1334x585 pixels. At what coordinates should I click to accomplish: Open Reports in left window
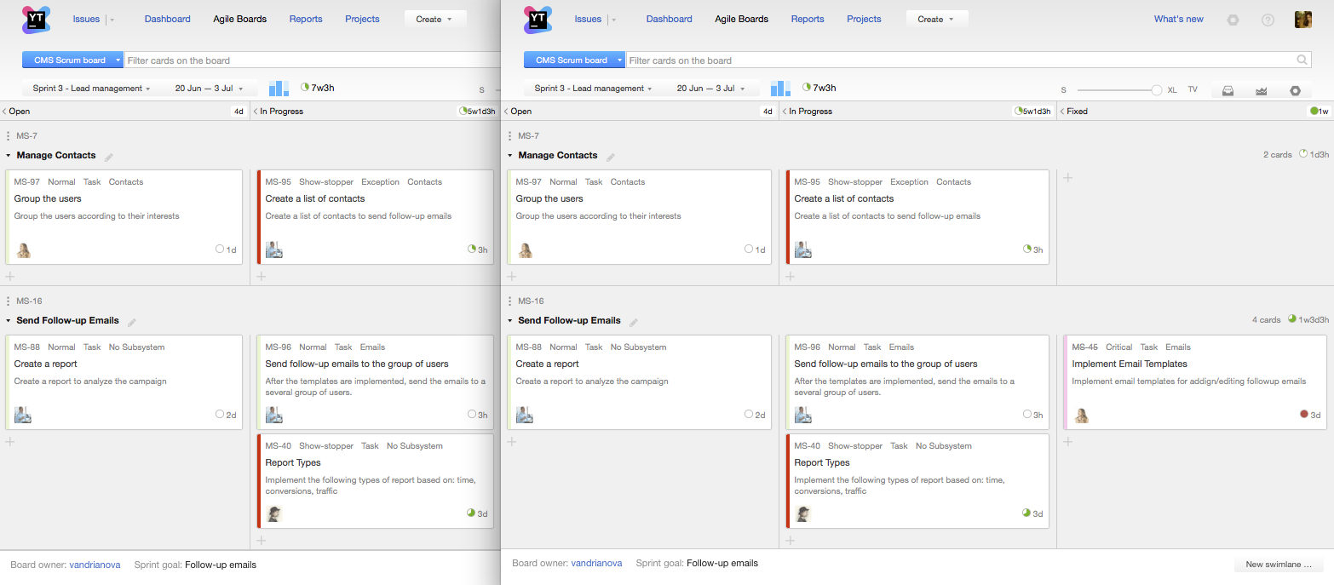[306, 19]
